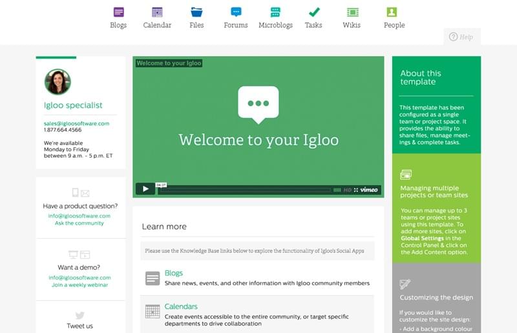Open the Blogs link in Learn more
The image size is (517, 333).
pyautogui.click(x=174, y=273)
